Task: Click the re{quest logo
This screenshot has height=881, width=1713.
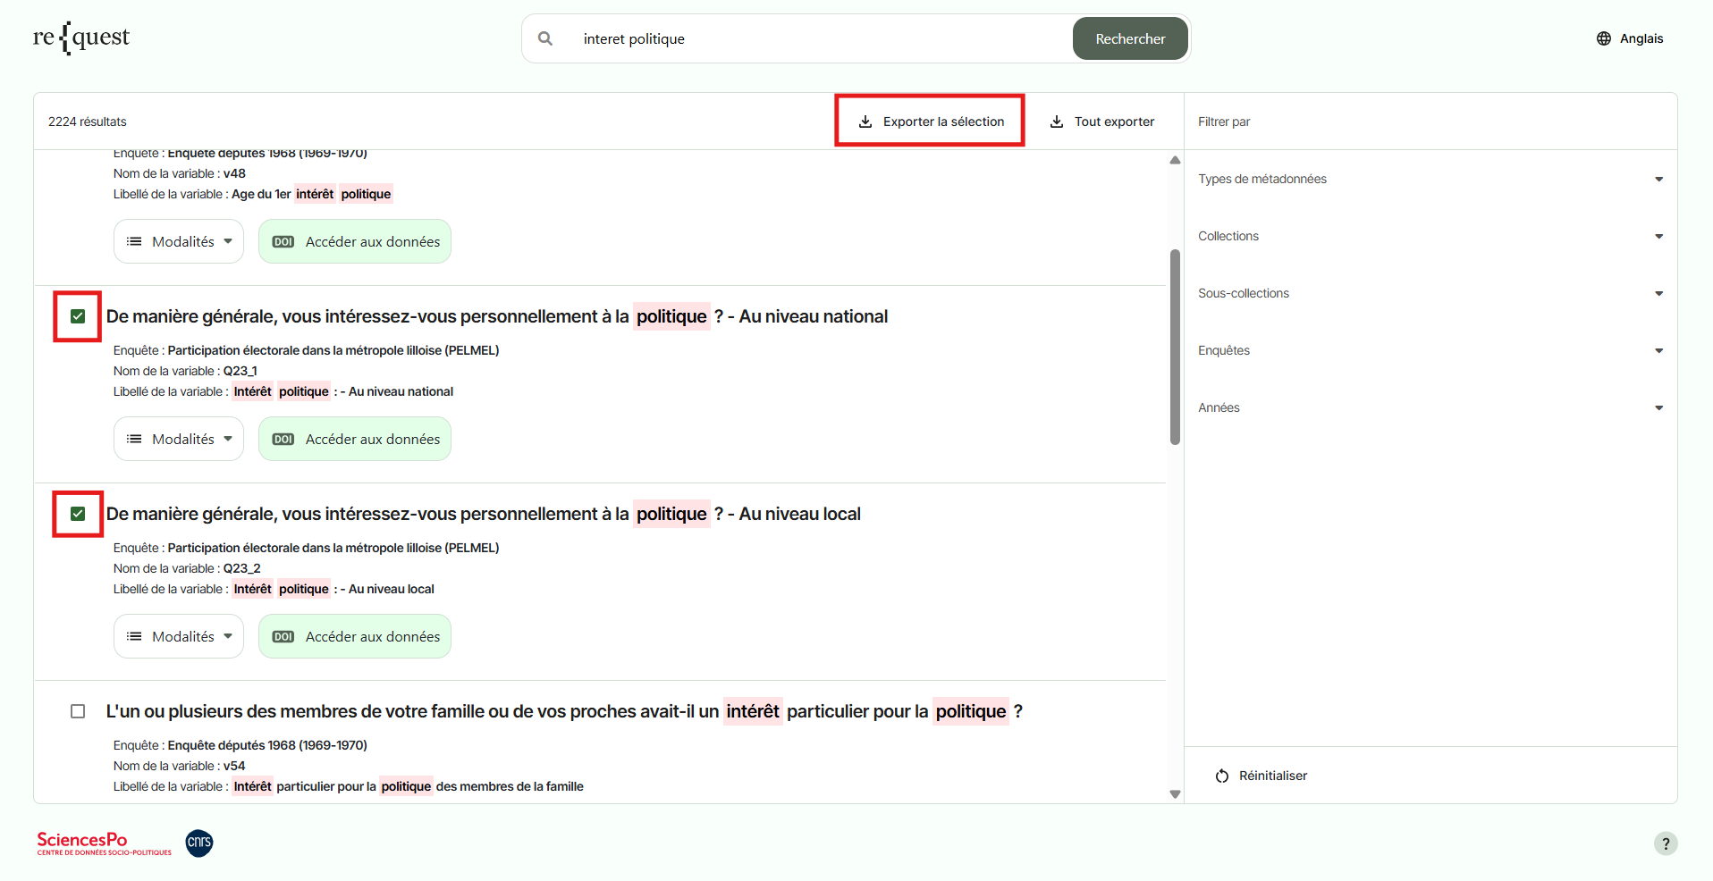Action: (81, 38)
